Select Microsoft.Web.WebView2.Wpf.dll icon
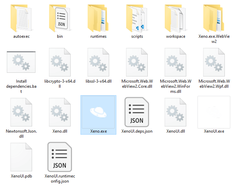Viewport: 233px width, 187px height. pos(214,62)
